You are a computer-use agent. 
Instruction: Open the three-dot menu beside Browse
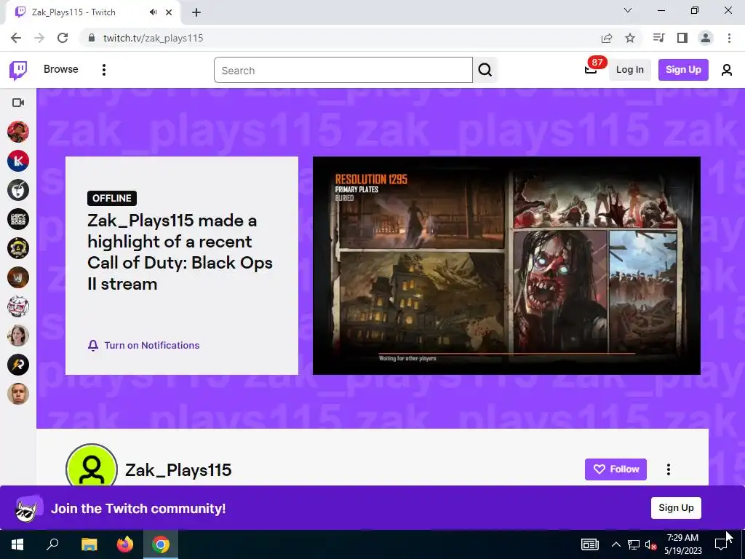tap(104, 70)
